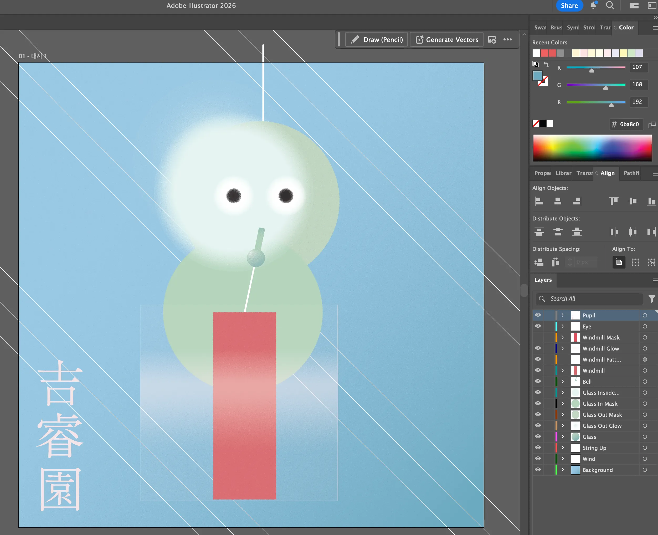658x535 pixels.
Task: Expand the Wind layer contents
Action: 562,459
